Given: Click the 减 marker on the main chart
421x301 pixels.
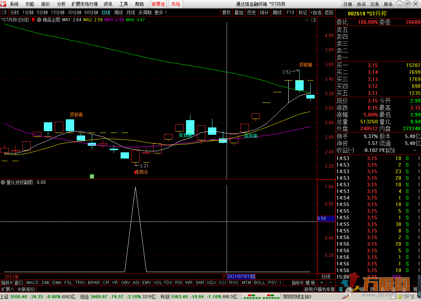Looking at the screenshot, I should point(92,176).
